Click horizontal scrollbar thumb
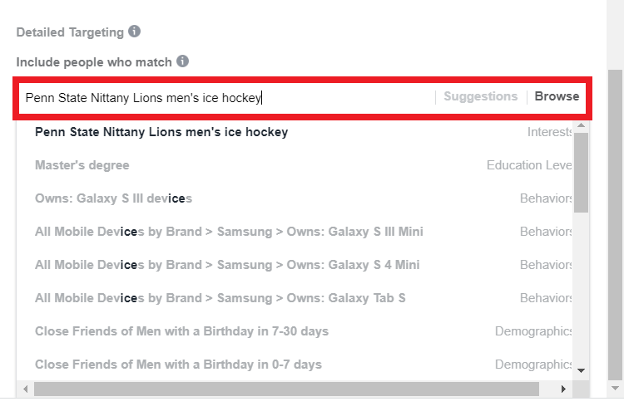 (x=286, y=389)
